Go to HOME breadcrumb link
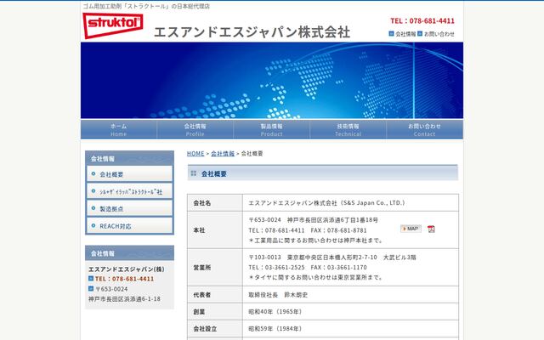 (195, 153)
